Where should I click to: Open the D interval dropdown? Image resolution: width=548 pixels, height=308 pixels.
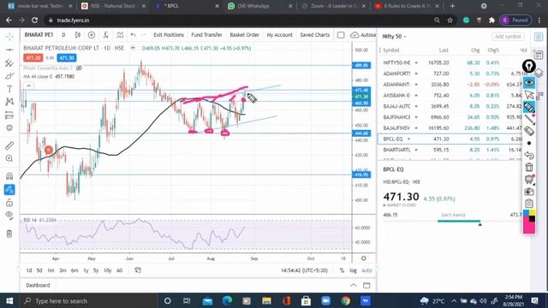[63, 35]
